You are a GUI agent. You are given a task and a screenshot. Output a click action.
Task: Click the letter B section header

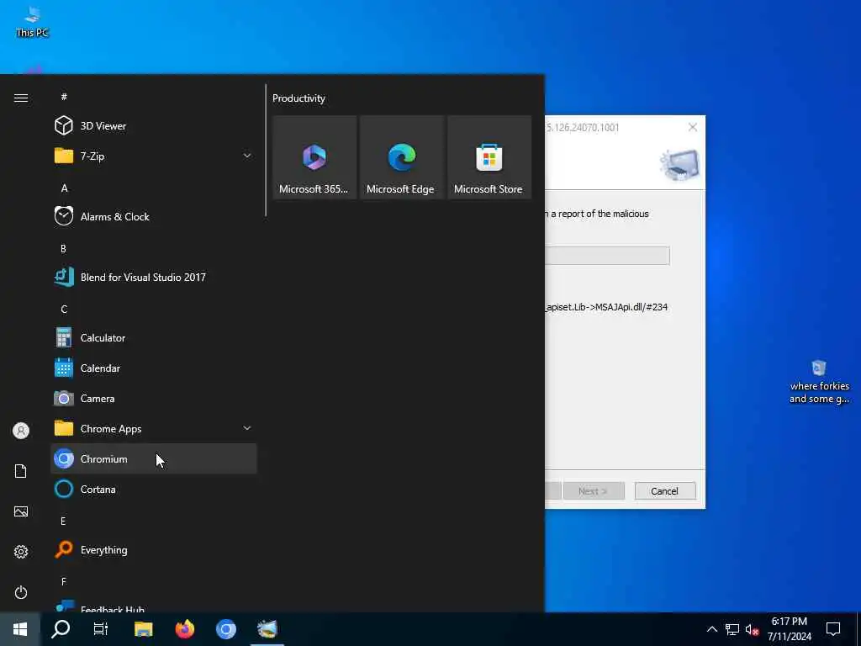(64, 248)
